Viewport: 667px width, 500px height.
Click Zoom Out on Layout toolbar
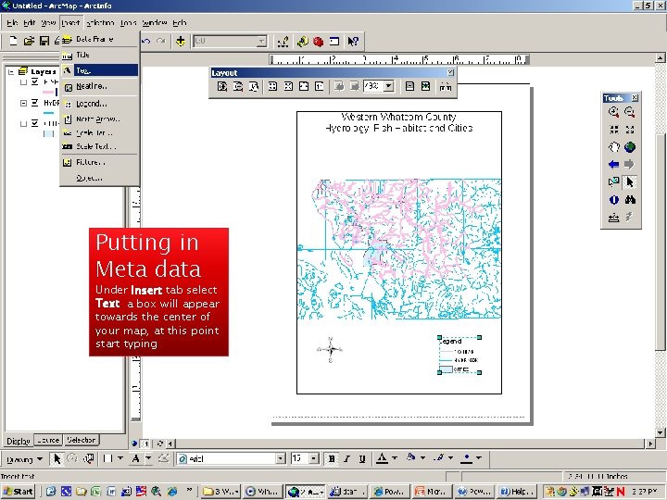pos(238,86)
